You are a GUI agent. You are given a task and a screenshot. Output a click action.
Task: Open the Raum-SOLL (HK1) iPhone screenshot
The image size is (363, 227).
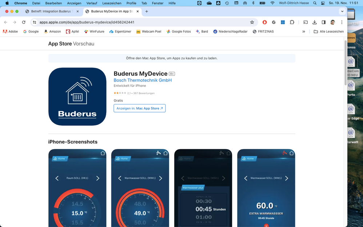(77, 187)
